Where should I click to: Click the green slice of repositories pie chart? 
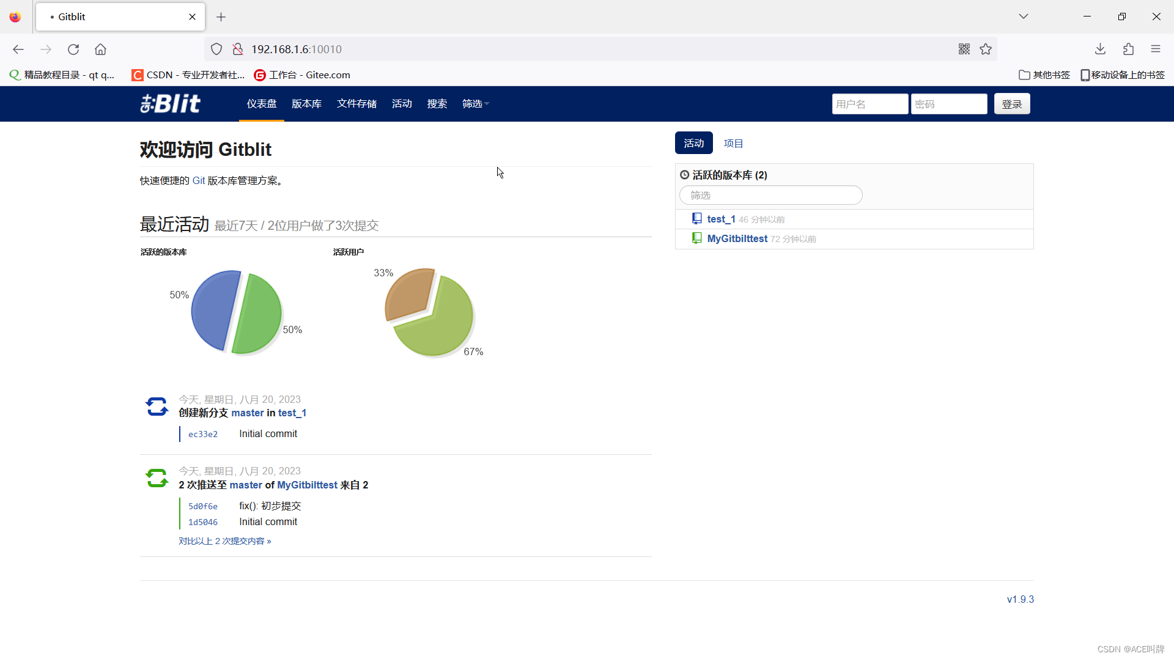click(x=259, y=315)
